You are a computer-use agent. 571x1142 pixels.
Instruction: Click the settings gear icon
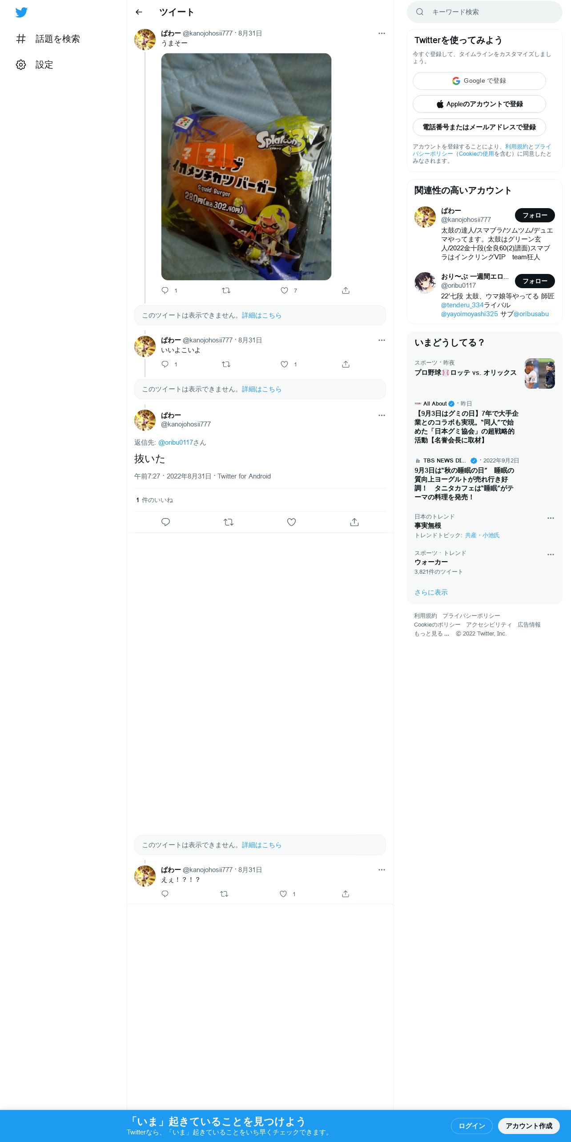pyautogui.click(x=21, y=64)
